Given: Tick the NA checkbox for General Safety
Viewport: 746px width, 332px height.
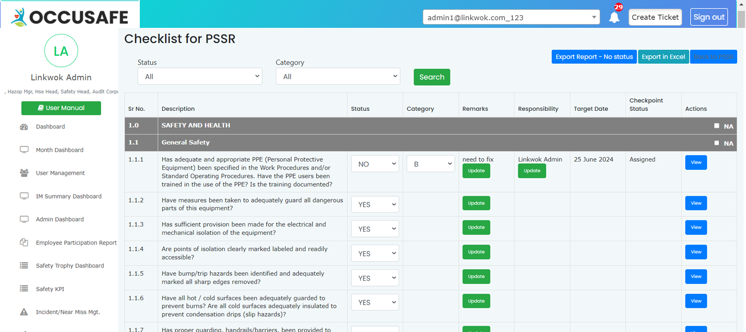Looking at the screenshot, I should 717,143.
